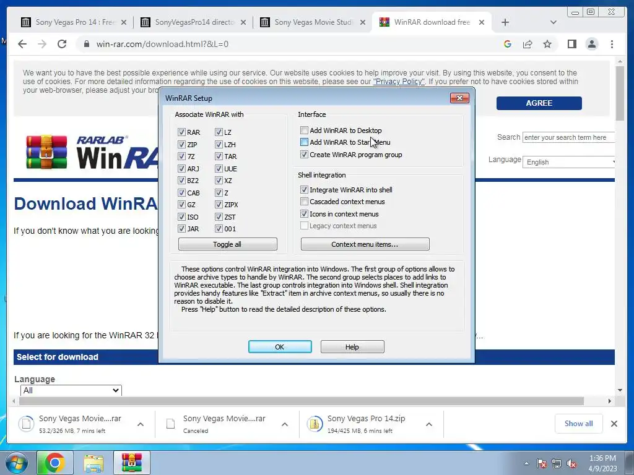Enable Cascaded context menus

click(304, 202)
